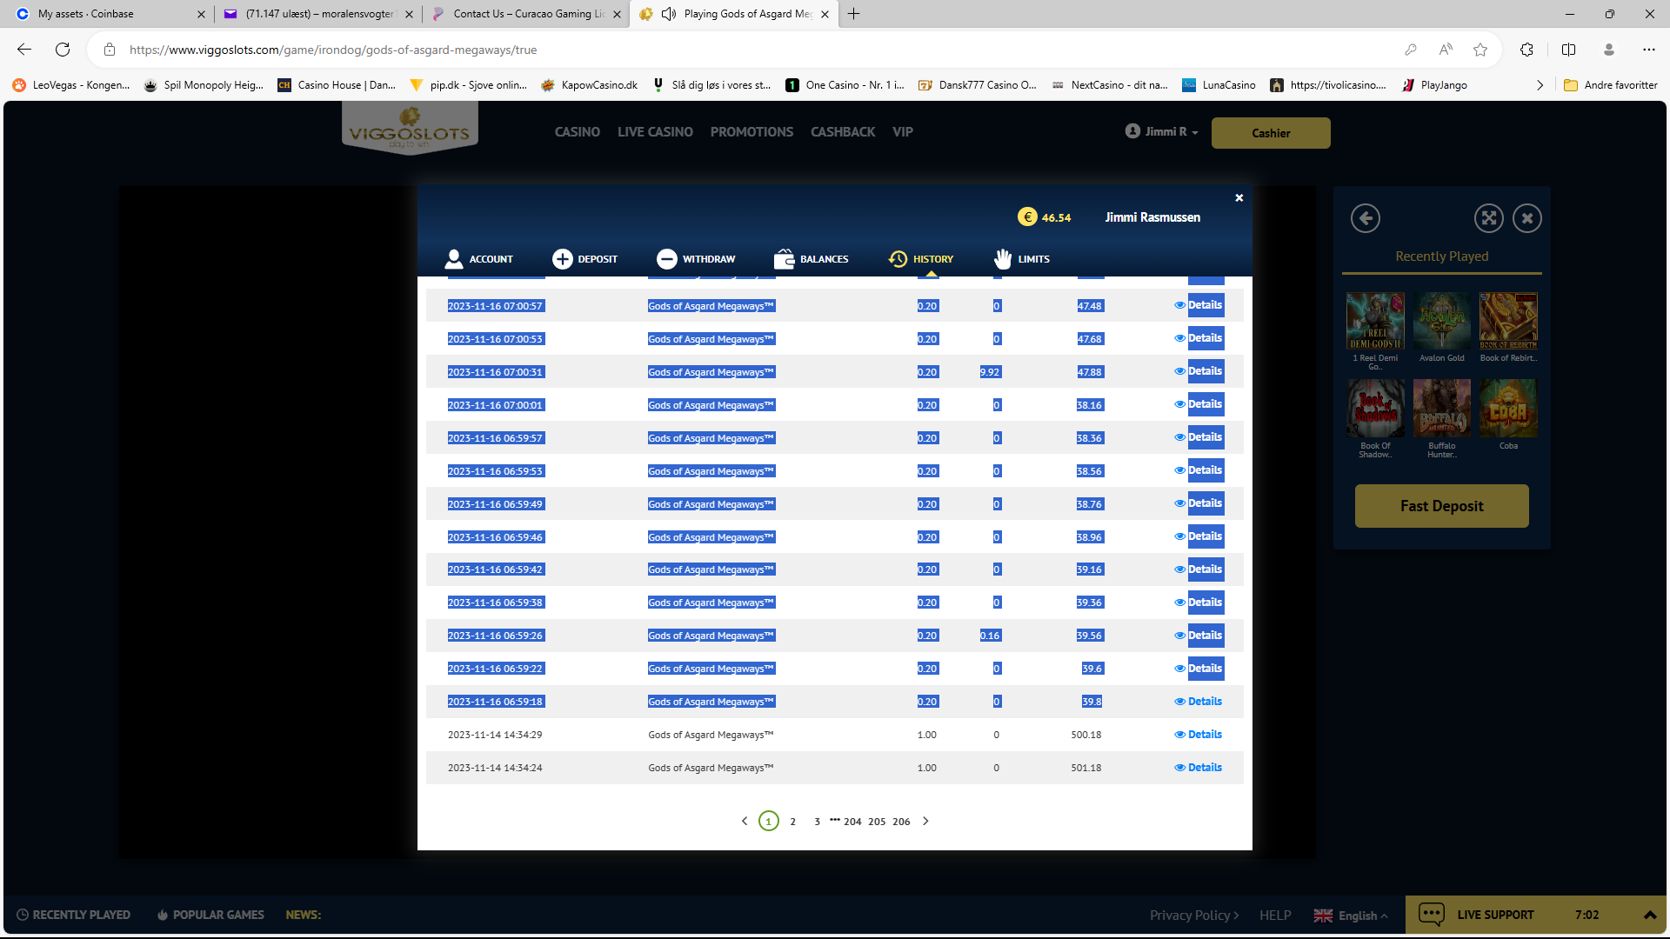Reload the page

(x=63, y=50)
